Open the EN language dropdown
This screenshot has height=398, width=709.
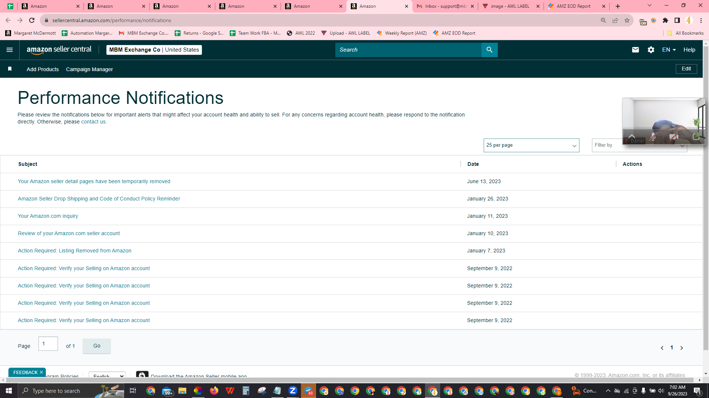(x=669, y=50)
